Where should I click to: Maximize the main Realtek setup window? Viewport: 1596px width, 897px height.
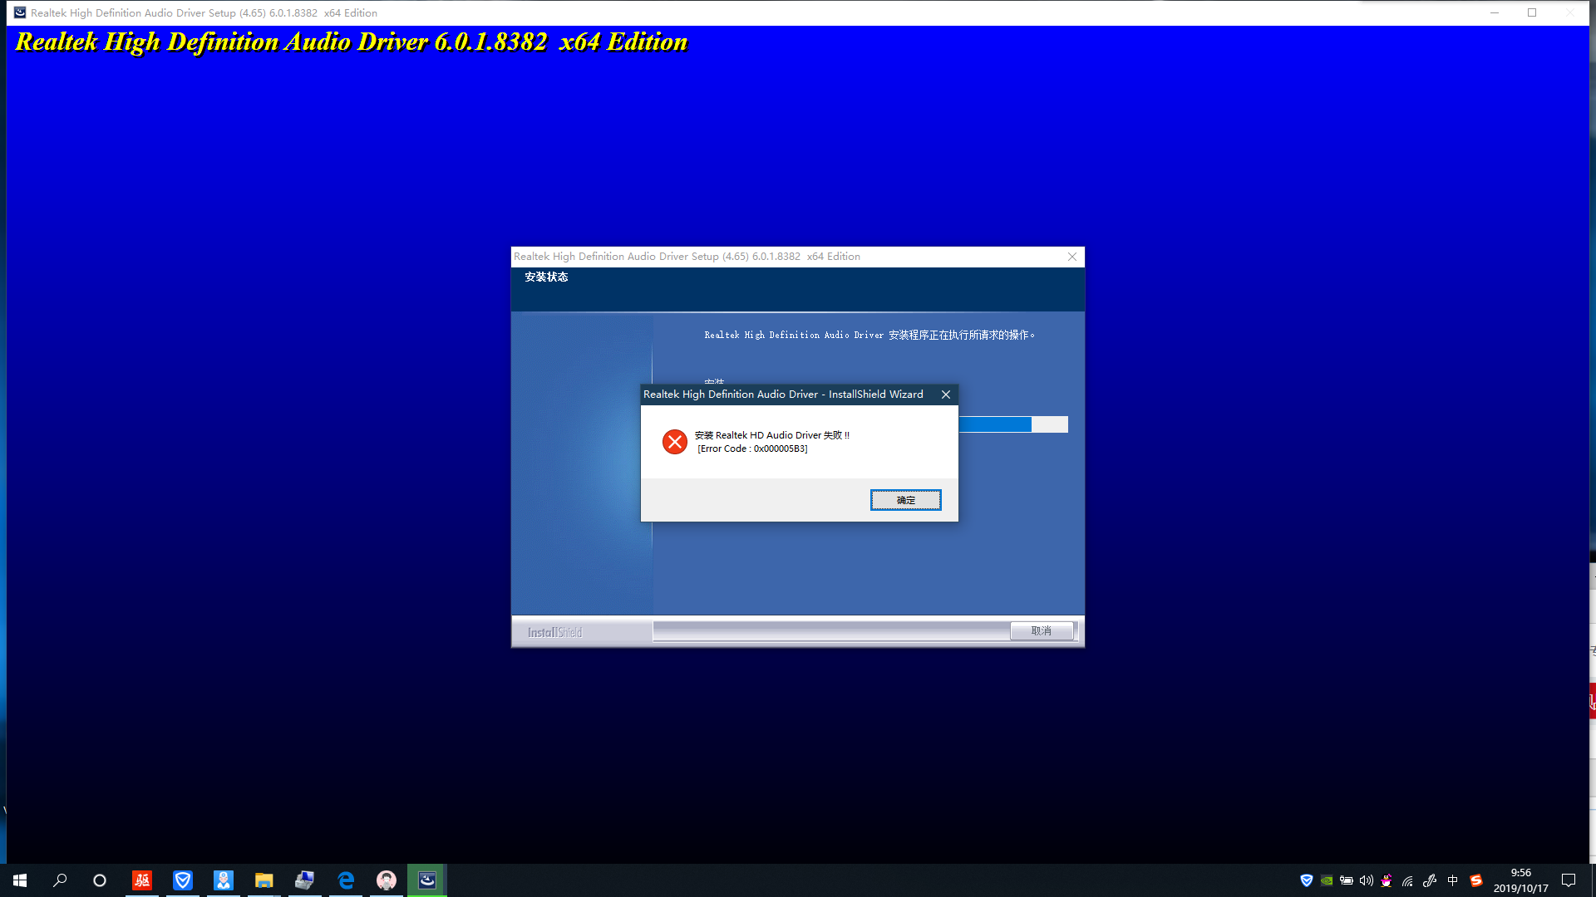pos(1532,12)
